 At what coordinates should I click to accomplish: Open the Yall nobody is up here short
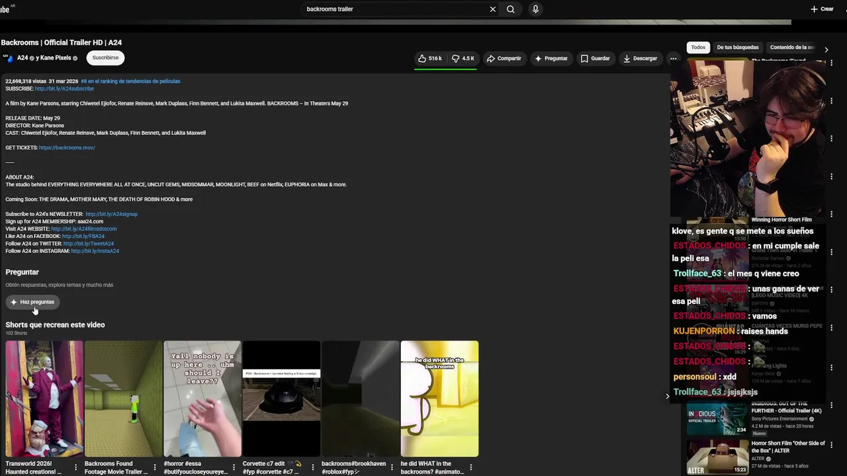pyautogui.click(x=202, y=399)
